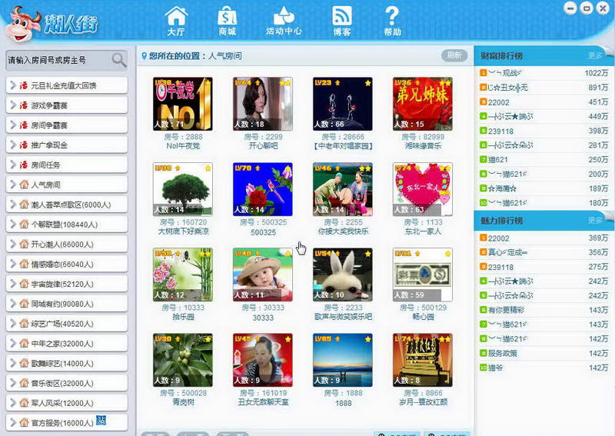This screenshot has width=615, height=436.
Task: Open room 2888 No1午夜党 thumbnail
Action: [183, 104]
